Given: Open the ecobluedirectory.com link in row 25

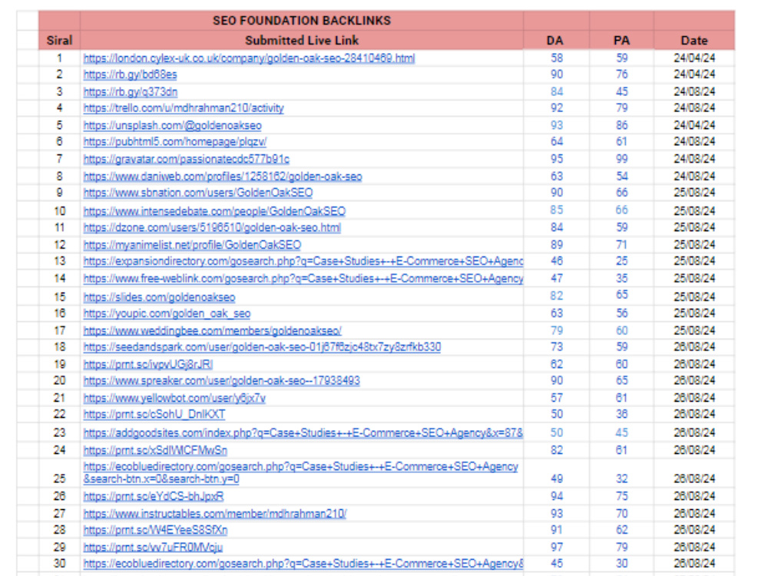Looking at the screenshot, I should [x=301, y=472].
